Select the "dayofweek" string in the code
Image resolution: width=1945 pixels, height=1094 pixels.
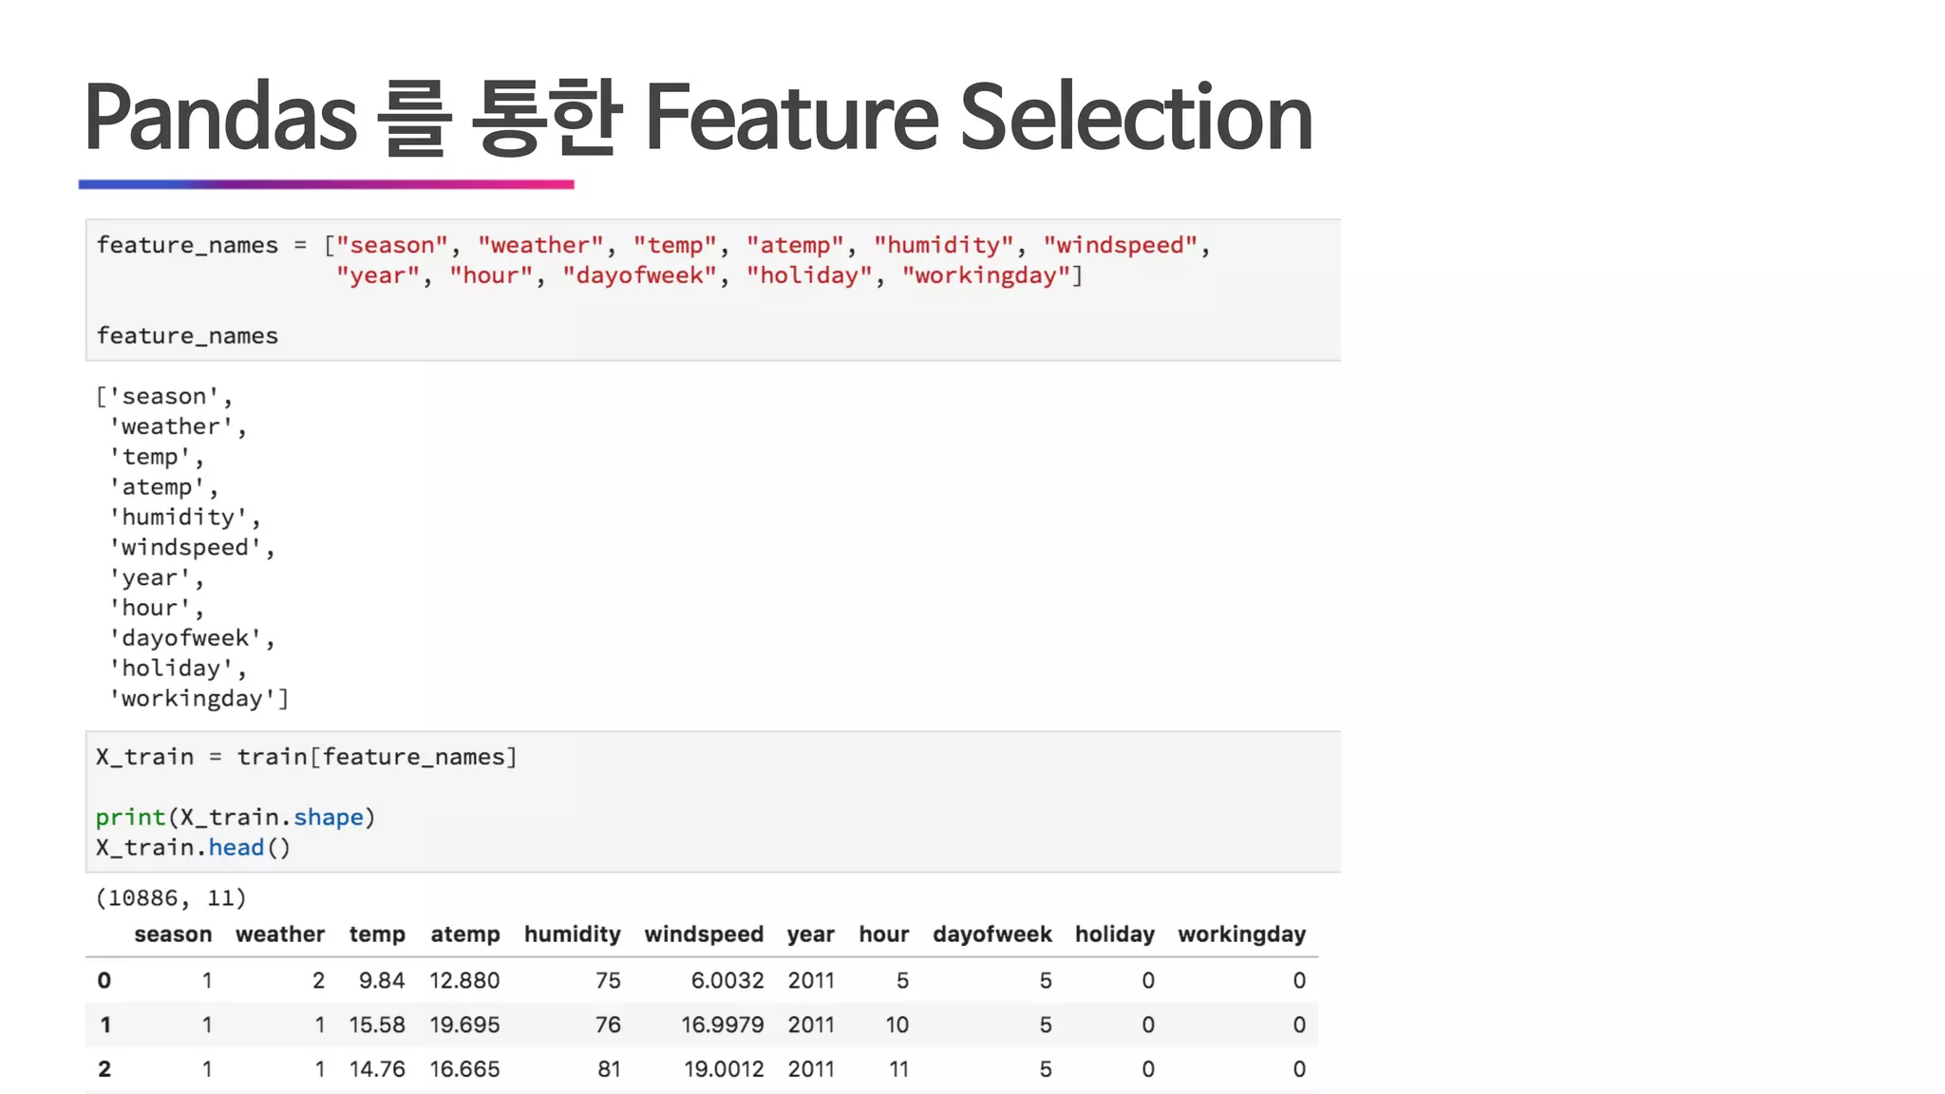point(639,275)
